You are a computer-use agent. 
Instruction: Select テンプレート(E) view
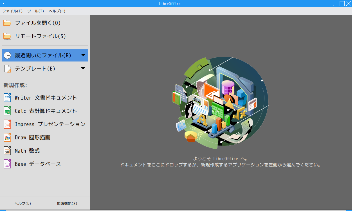click(45, 69)
